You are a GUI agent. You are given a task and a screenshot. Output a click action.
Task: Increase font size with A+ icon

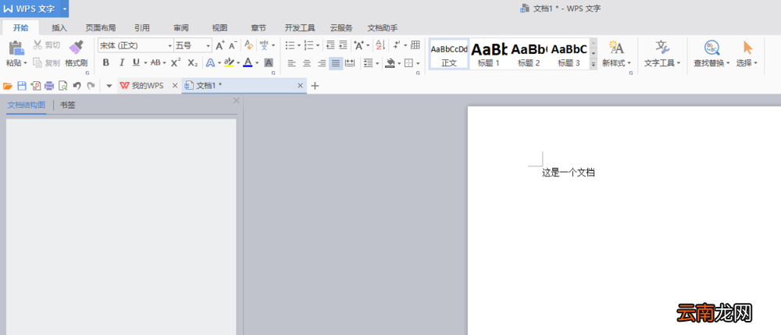coord(220,45)
